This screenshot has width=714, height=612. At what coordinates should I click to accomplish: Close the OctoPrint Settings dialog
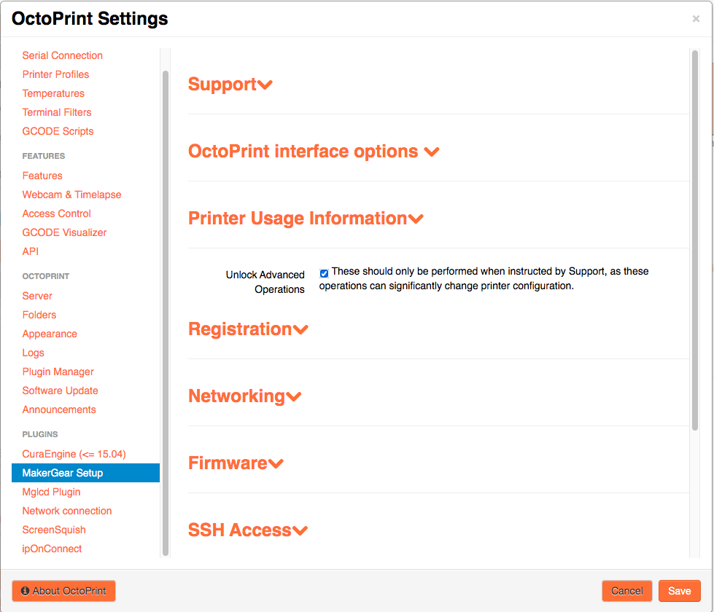(x=696, y=19)
